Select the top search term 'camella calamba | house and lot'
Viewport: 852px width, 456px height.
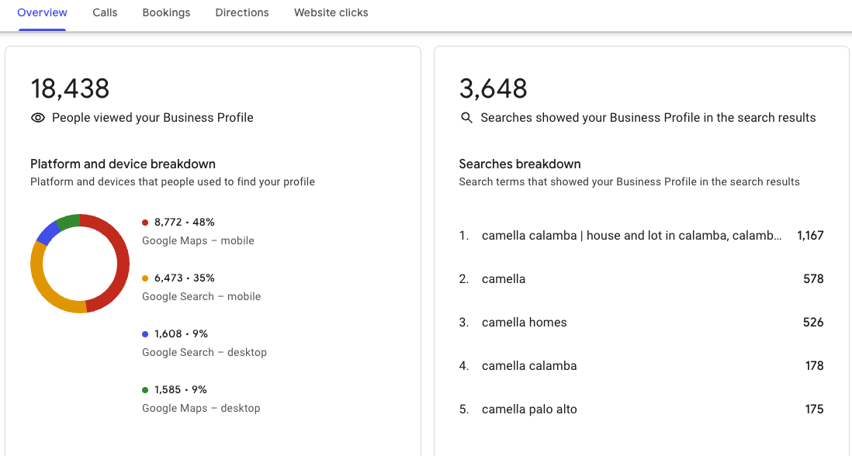pyautogui.click(x=631, y=235)
